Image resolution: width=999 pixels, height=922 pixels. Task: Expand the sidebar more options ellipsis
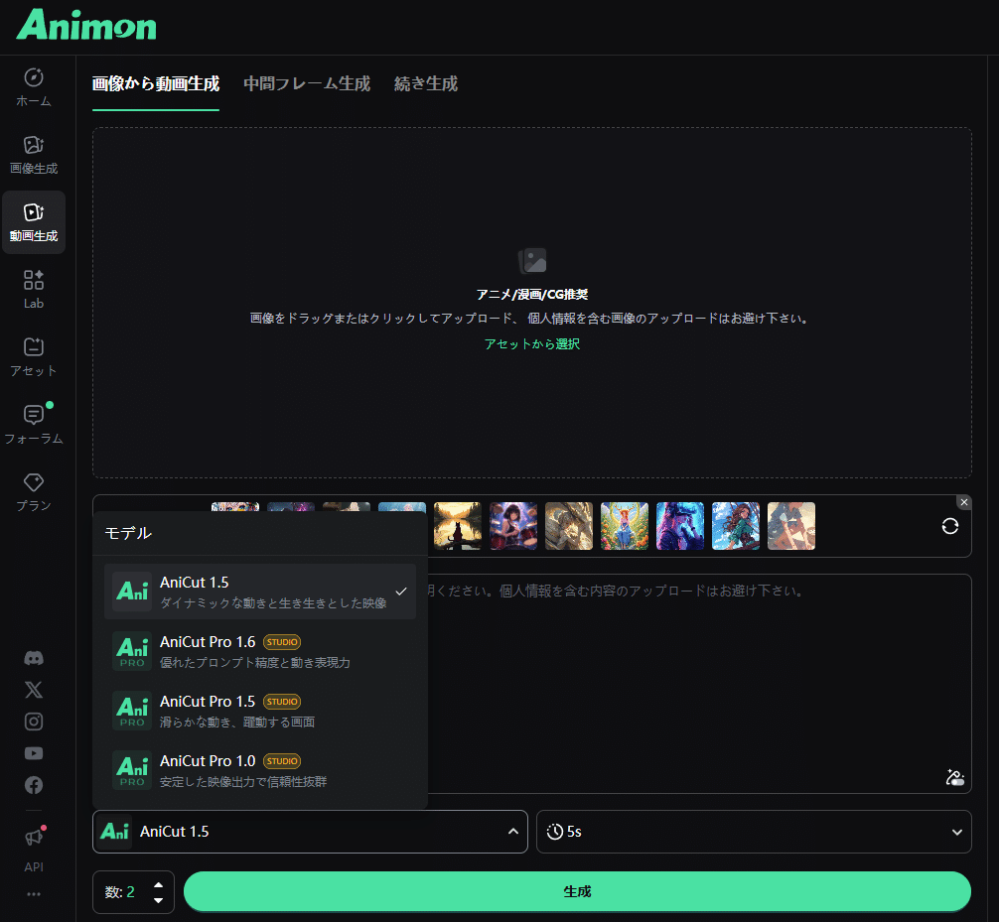pos(33,895)
